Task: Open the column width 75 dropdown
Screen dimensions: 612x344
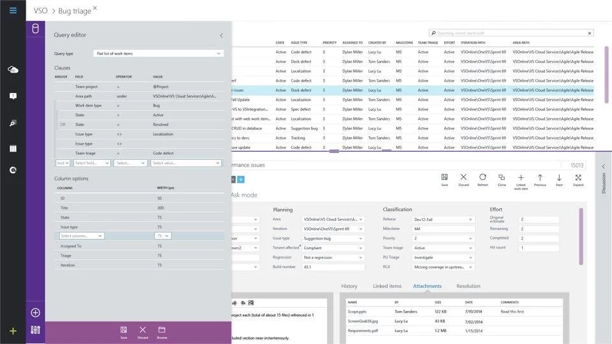Action: tap(163, 236)
